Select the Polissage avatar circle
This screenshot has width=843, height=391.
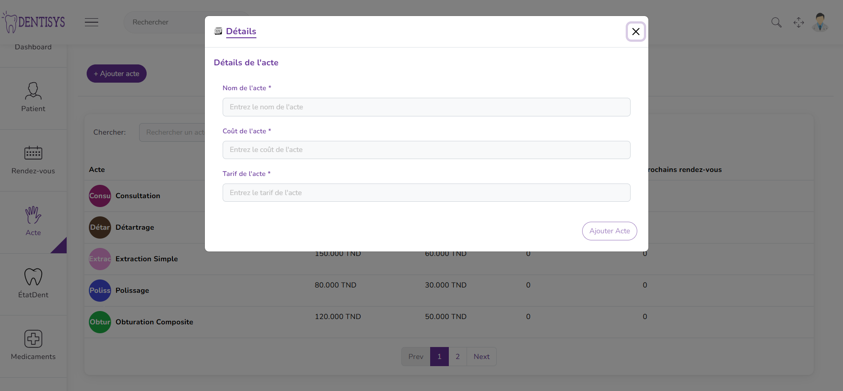[100, 291]
